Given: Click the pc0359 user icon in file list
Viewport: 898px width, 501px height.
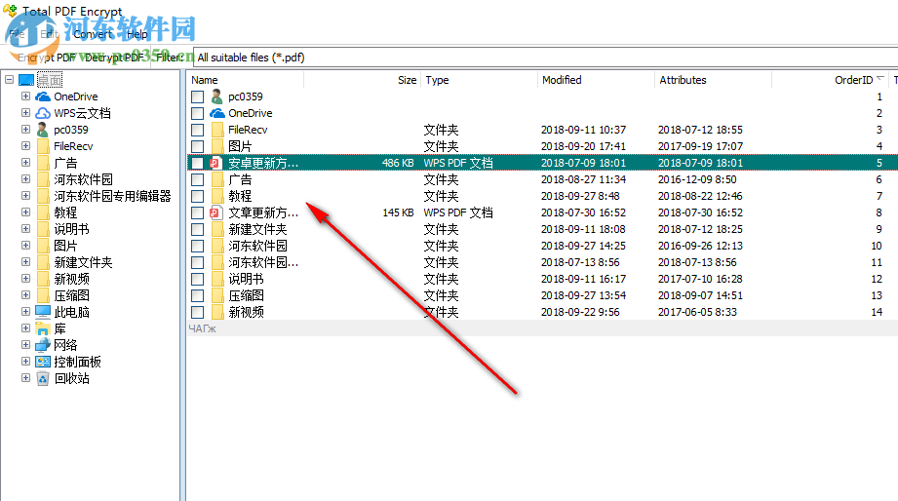Looking at the screenshot, I should coord(216,96).
